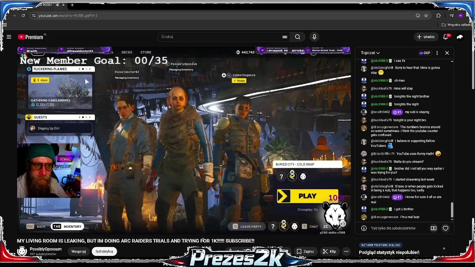Open PossiblyOpossum channel avatar

pos(22,251)
